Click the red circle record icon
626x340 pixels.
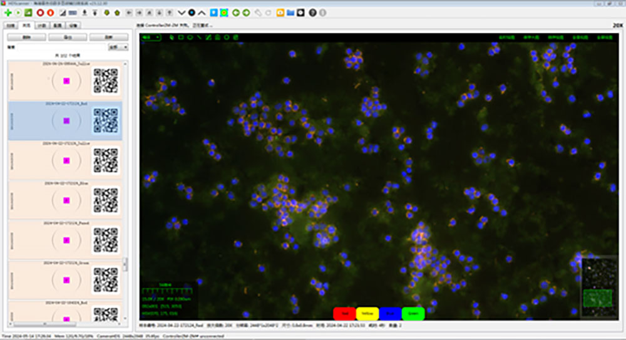40,13
